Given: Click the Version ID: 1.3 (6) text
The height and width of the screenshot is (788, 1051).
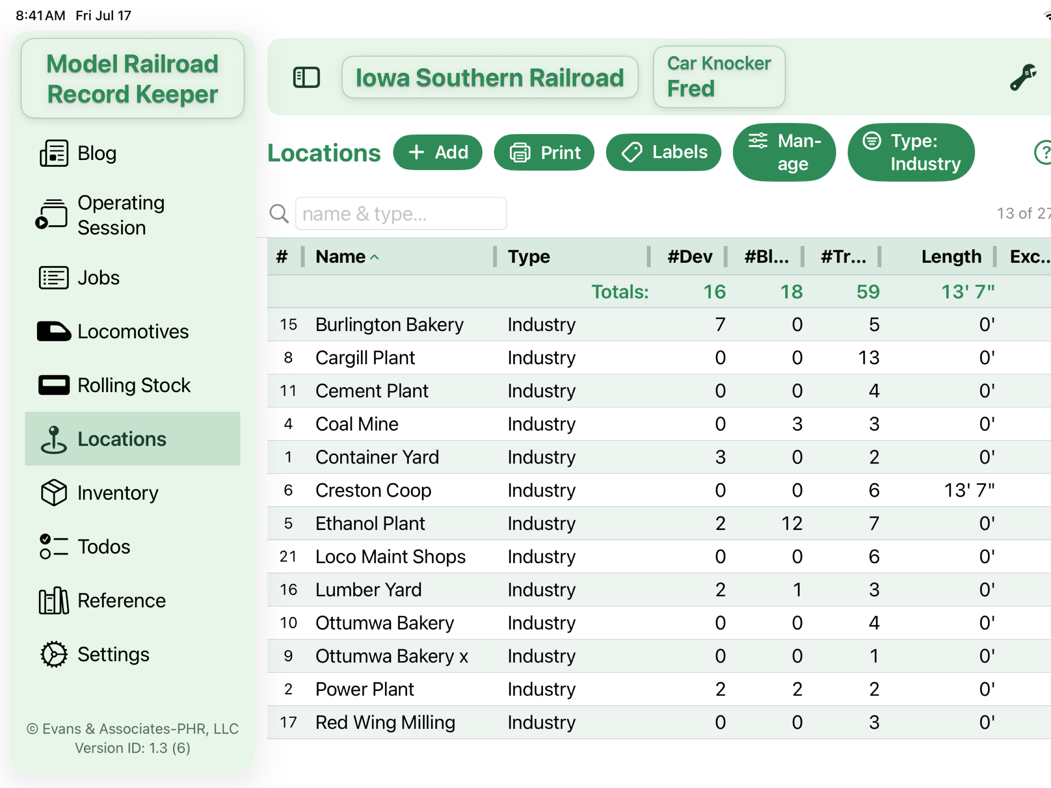Looking at the screenshot, I should coord(133,748).
